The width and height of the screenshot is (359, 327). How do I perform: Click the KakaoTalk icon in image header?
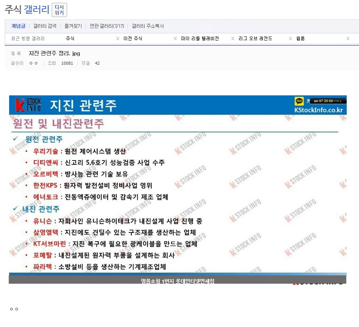299,101
